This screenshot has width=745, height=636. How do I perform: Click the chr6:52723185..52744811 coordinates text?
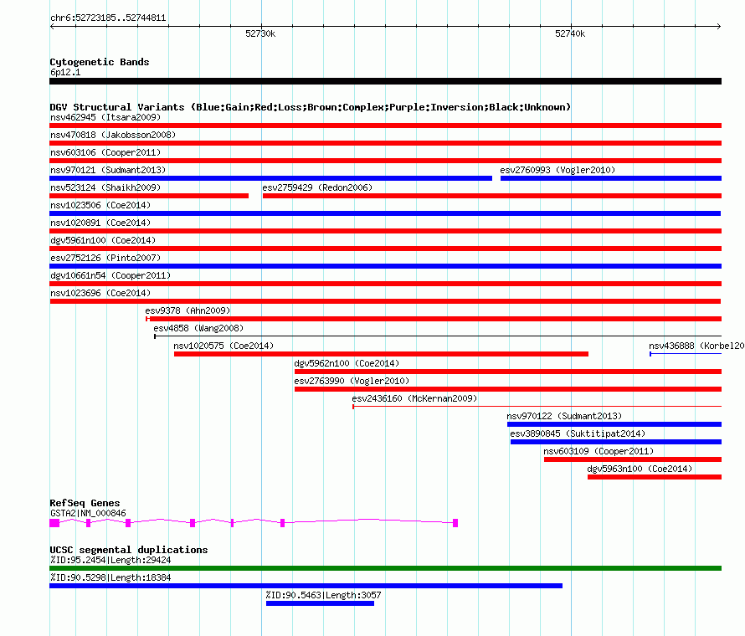point(108,18)
